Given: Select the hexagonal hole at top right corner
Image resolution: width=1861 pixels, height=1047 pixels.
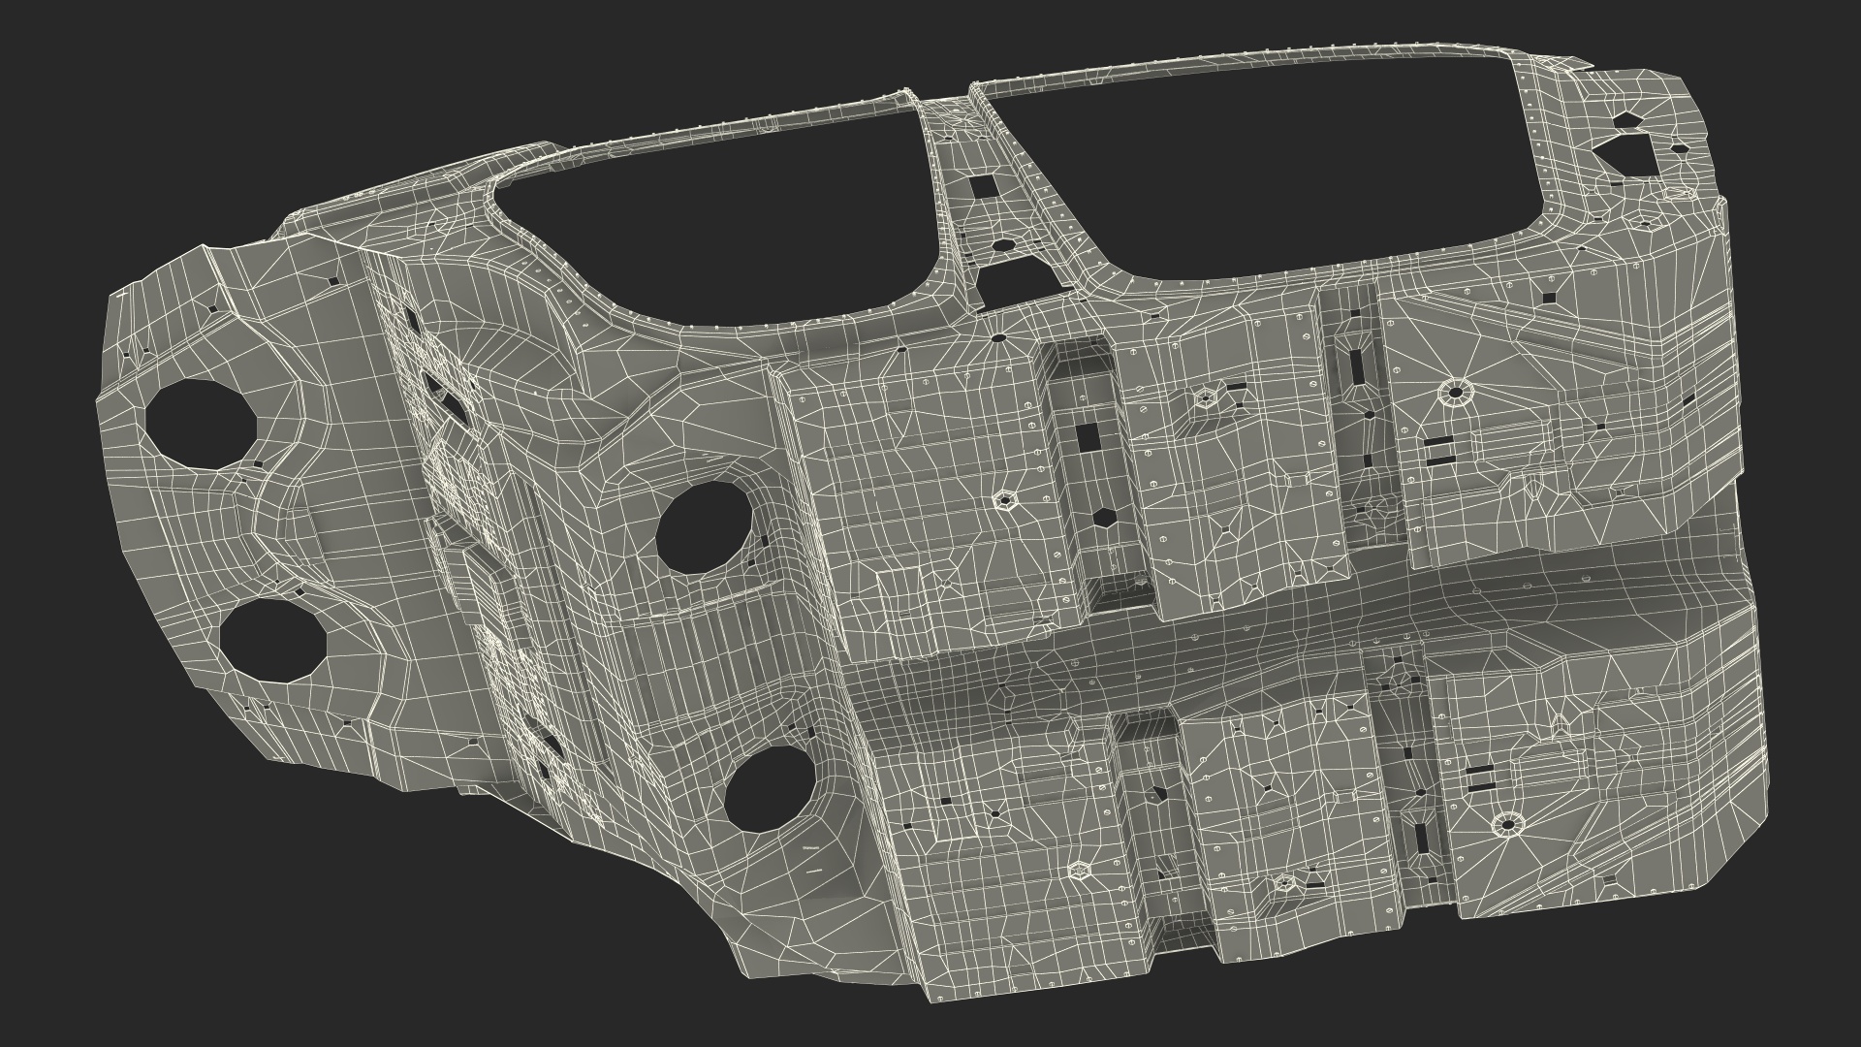Looking at the screenshot, I should pyautogui.click(x=1627, y=153).
